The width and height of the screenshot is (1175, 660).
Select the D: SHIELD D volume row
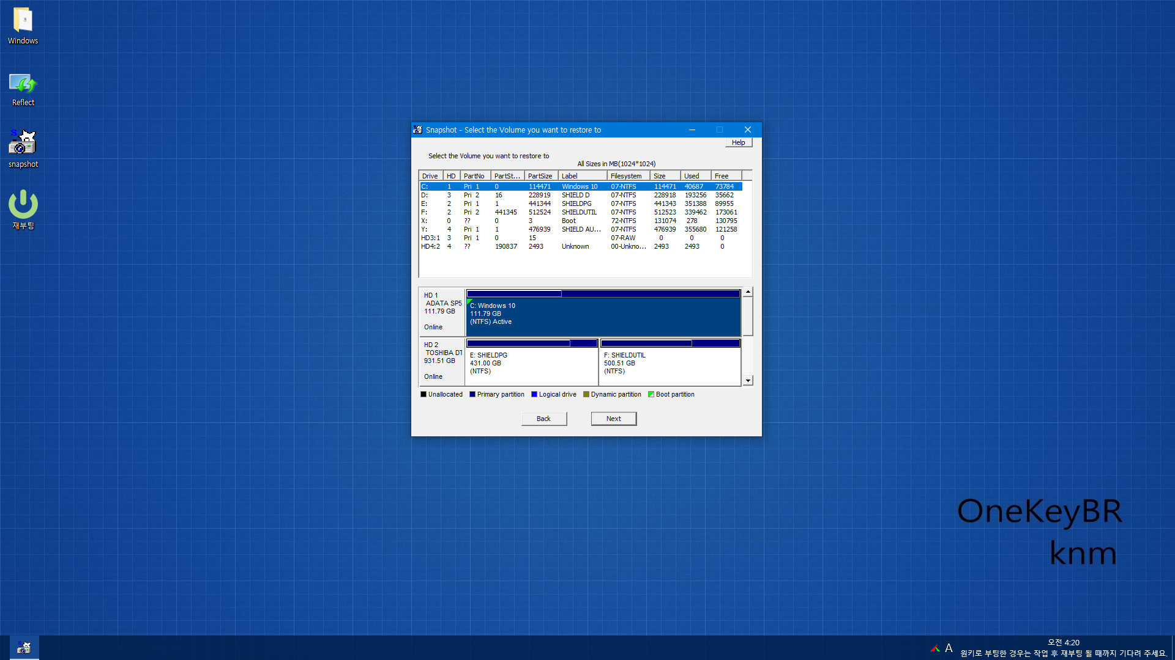coord(581,195)
